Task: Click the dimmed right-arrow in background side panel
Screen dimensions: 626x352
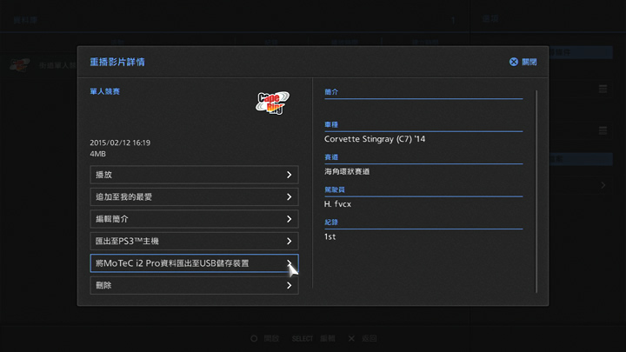Action: pos(603,185)
